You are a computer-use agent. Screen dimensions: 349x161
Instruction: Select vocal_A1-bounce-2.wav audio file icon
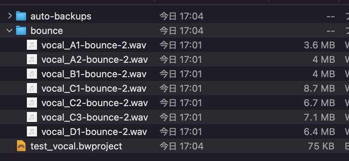coord(32,45)
